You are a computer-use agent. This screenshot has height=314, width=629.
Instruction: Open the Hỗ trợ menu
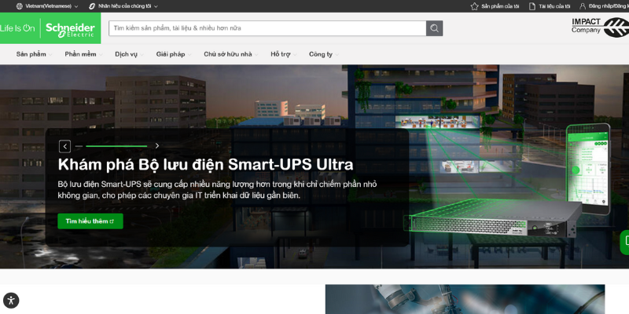point(281,54)
